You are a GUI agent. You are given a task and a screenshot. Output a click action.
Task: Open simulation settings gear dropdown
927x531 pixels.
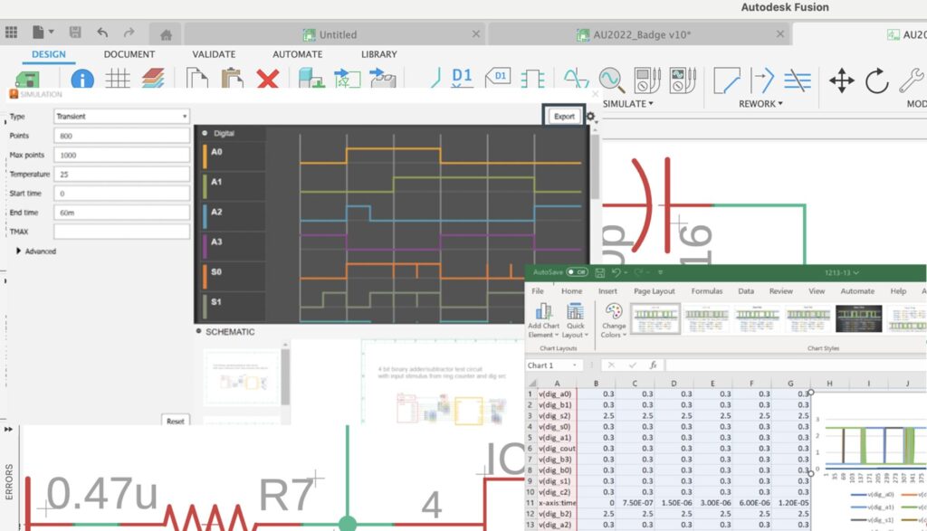point(591,117)
